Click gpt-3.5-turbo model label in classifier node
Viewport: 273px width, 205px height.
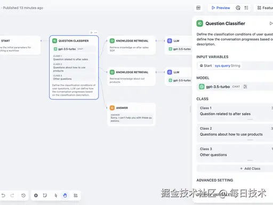tap(67, 49)
